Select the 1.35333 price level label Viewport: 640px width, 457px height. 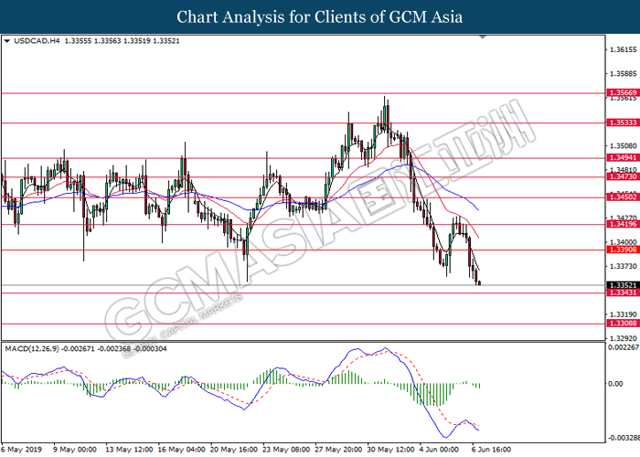pos(624,122)
